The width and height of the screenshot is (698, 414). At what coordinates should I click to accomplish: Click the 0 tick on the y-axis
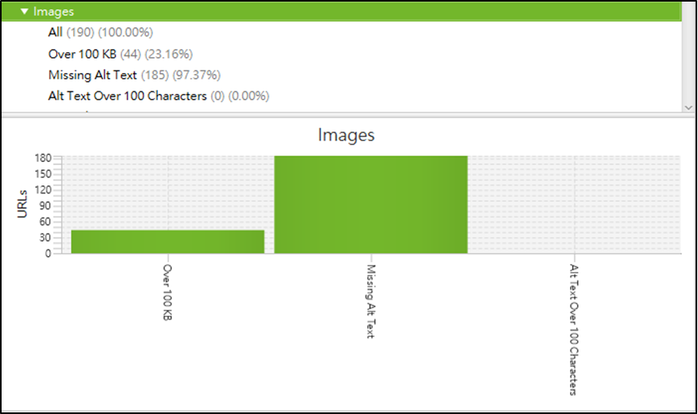pos(48,254)
